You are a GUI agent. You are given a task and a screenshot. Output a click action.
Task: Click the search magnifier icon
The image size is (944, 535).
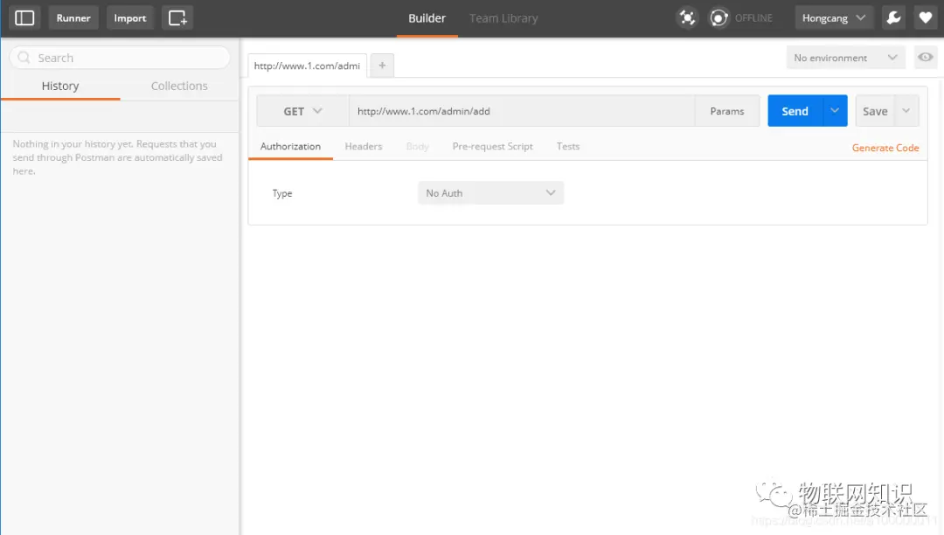[x=24, y=58]
